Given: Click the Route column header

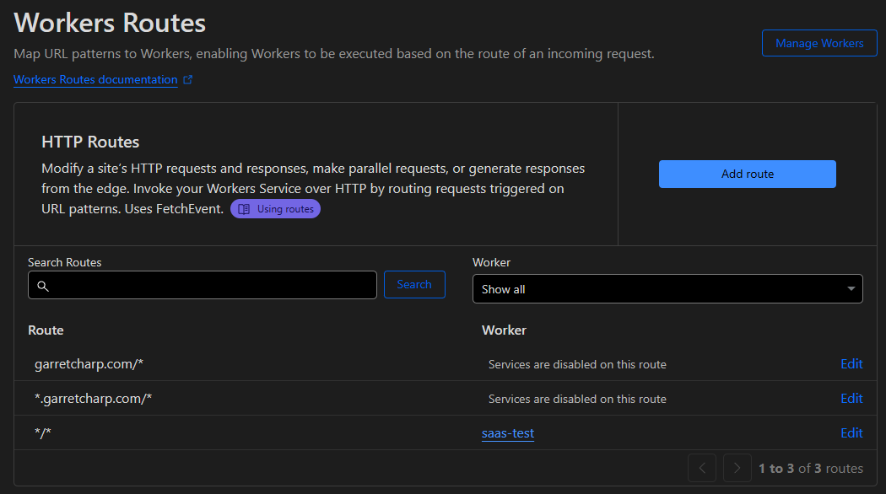Looking at the screenshot, I should 46,330.
